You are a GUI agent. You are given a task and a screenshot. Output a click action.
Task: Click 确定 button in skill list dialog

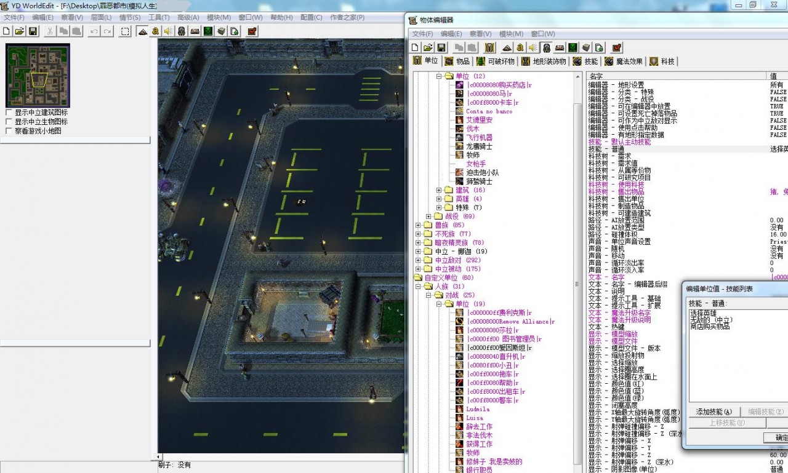click(777, 438)
